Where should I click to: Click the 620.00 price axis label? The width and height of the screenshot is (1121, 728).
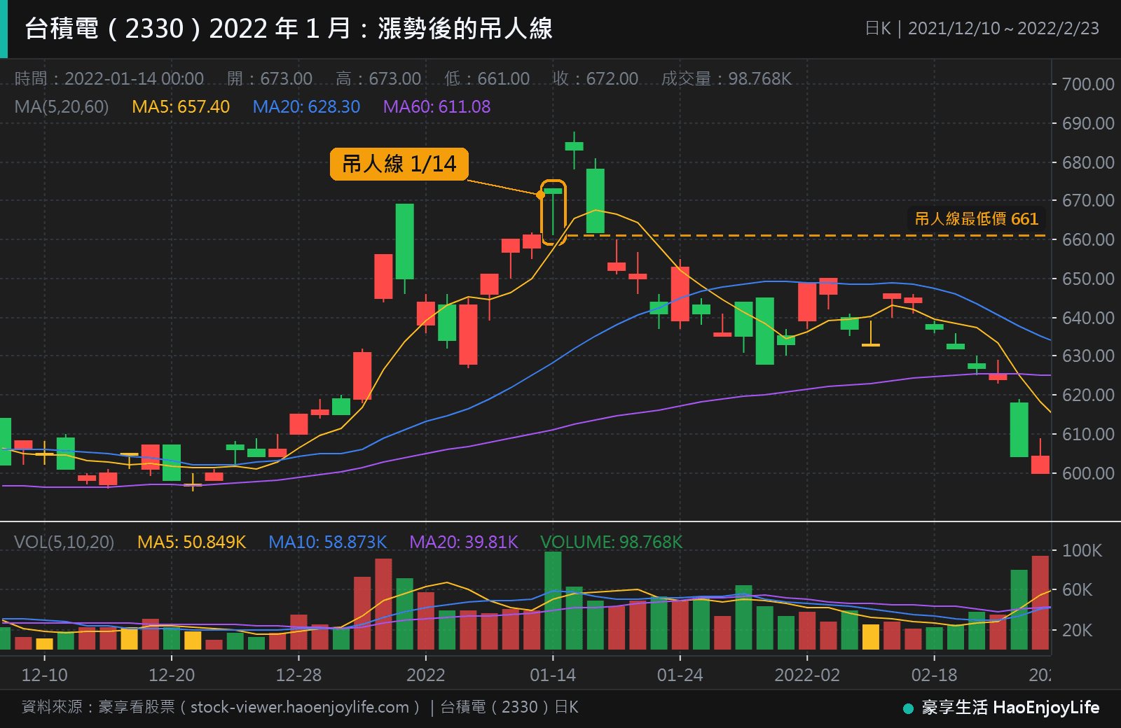coord(1088,395)
